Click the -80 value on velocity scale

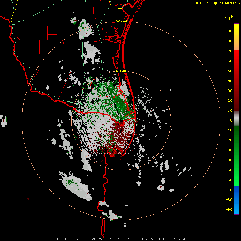(x=229, y=200)
